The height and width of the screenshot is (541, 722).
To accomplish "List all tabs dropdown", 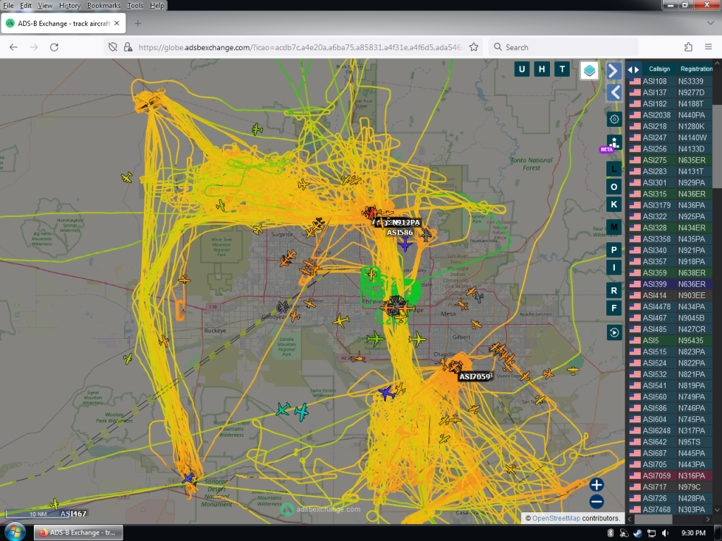I will [x=710, y=23].
